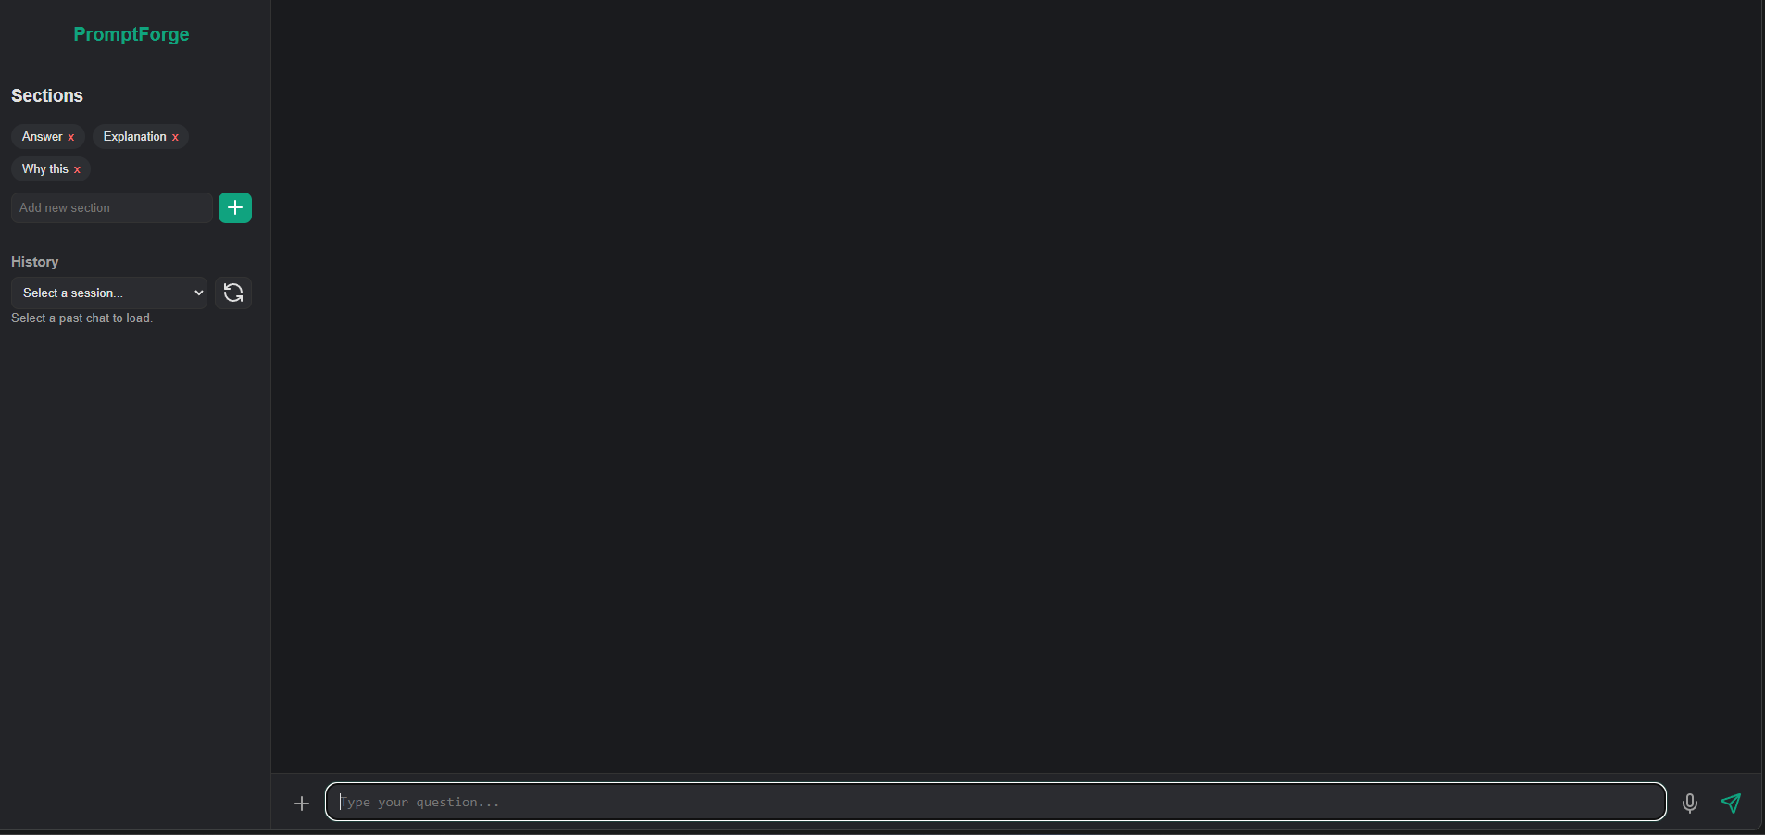Screen dimensions: 1765x835
Task: Focus the Add new section field
Action: 111,207
